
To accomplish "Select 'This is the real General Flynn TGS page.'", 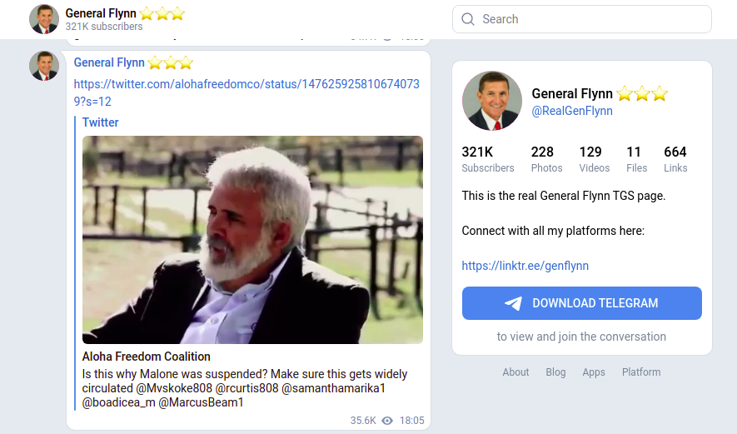I will [564, 196].
